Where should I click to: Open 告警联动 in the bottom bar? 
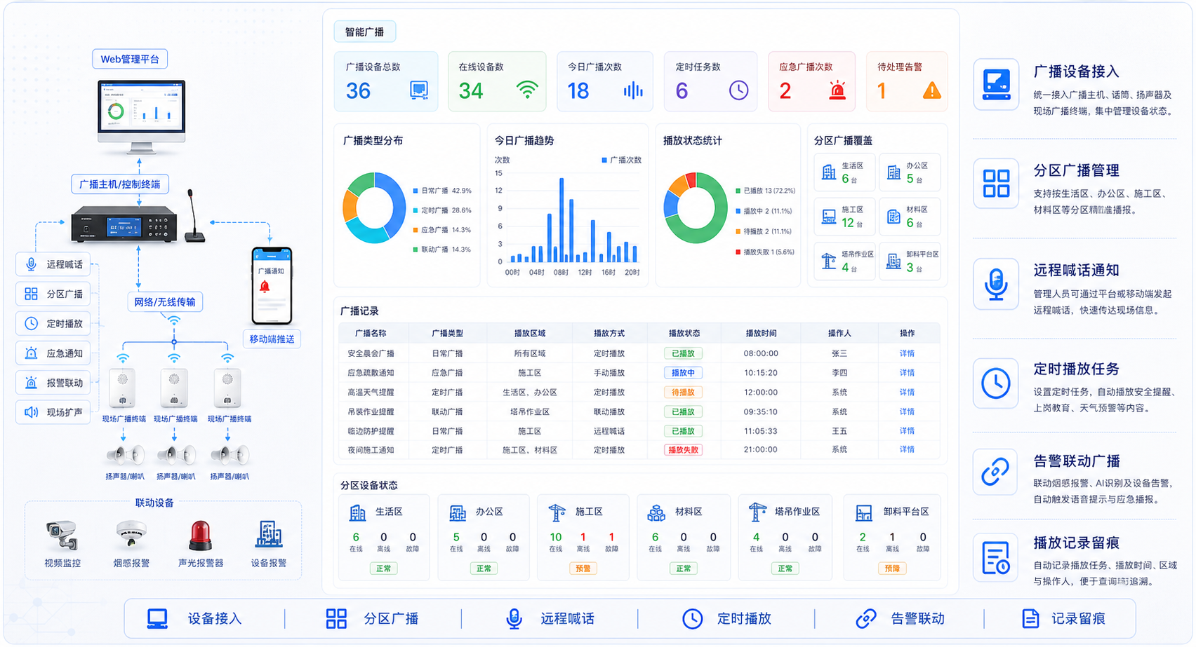(x=901, y=619)
